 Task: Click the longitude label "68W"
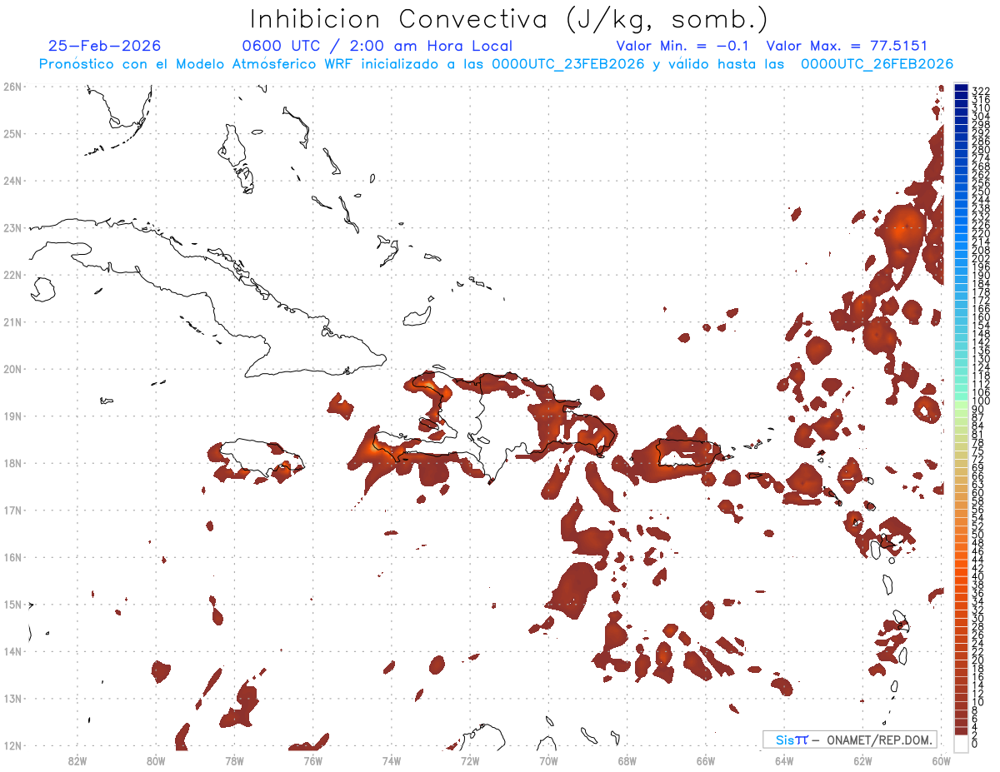627,760
